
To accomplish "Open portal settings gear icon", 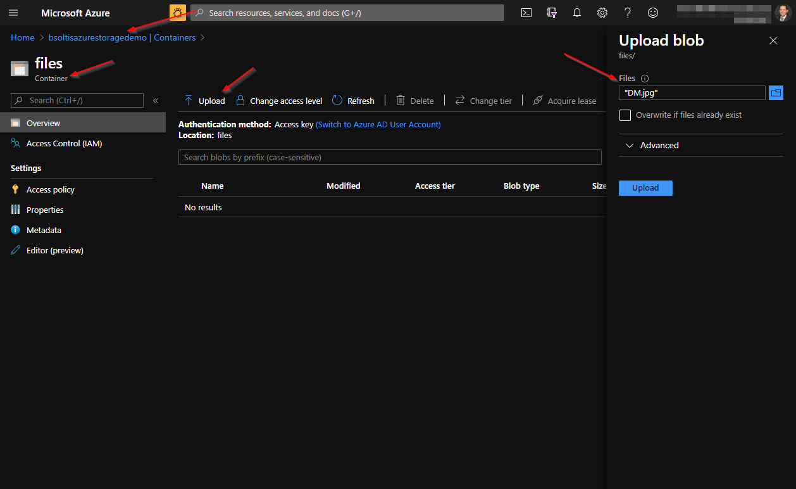I will [602, 13].
